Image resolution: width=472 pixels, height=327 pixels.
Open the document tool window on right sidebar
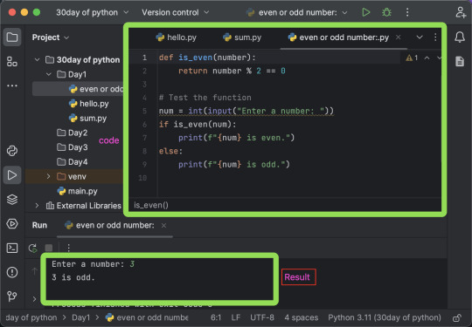tap(460, 61)
